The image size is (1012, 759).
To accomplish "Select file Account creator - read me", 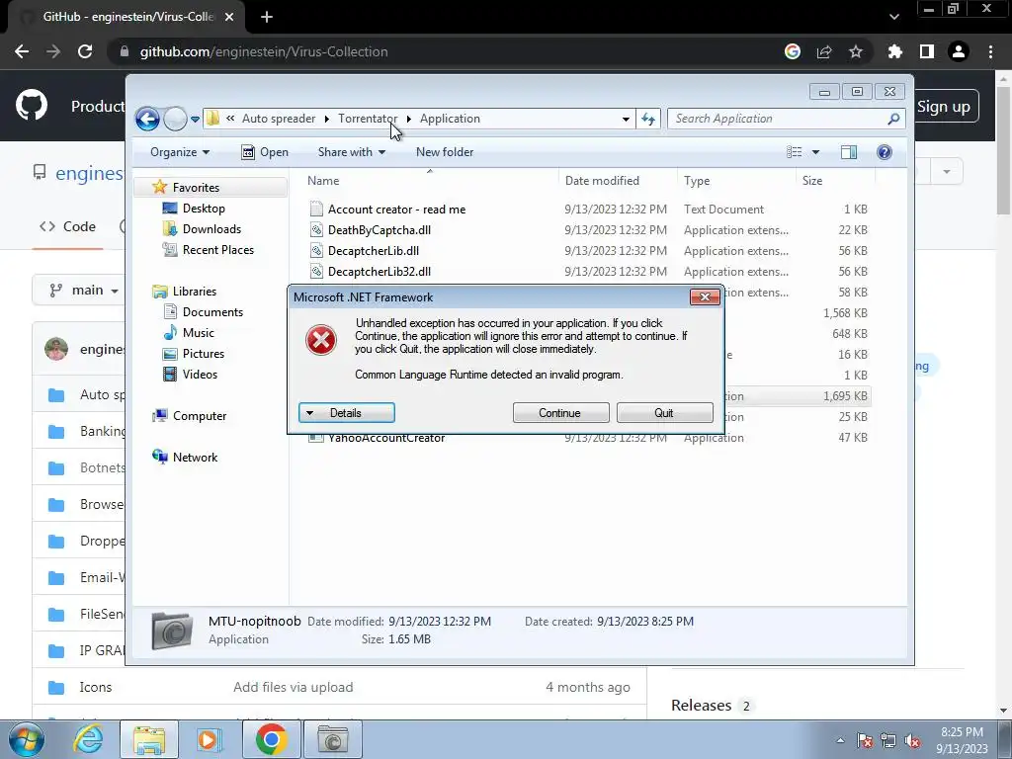I will pos(396,210).
